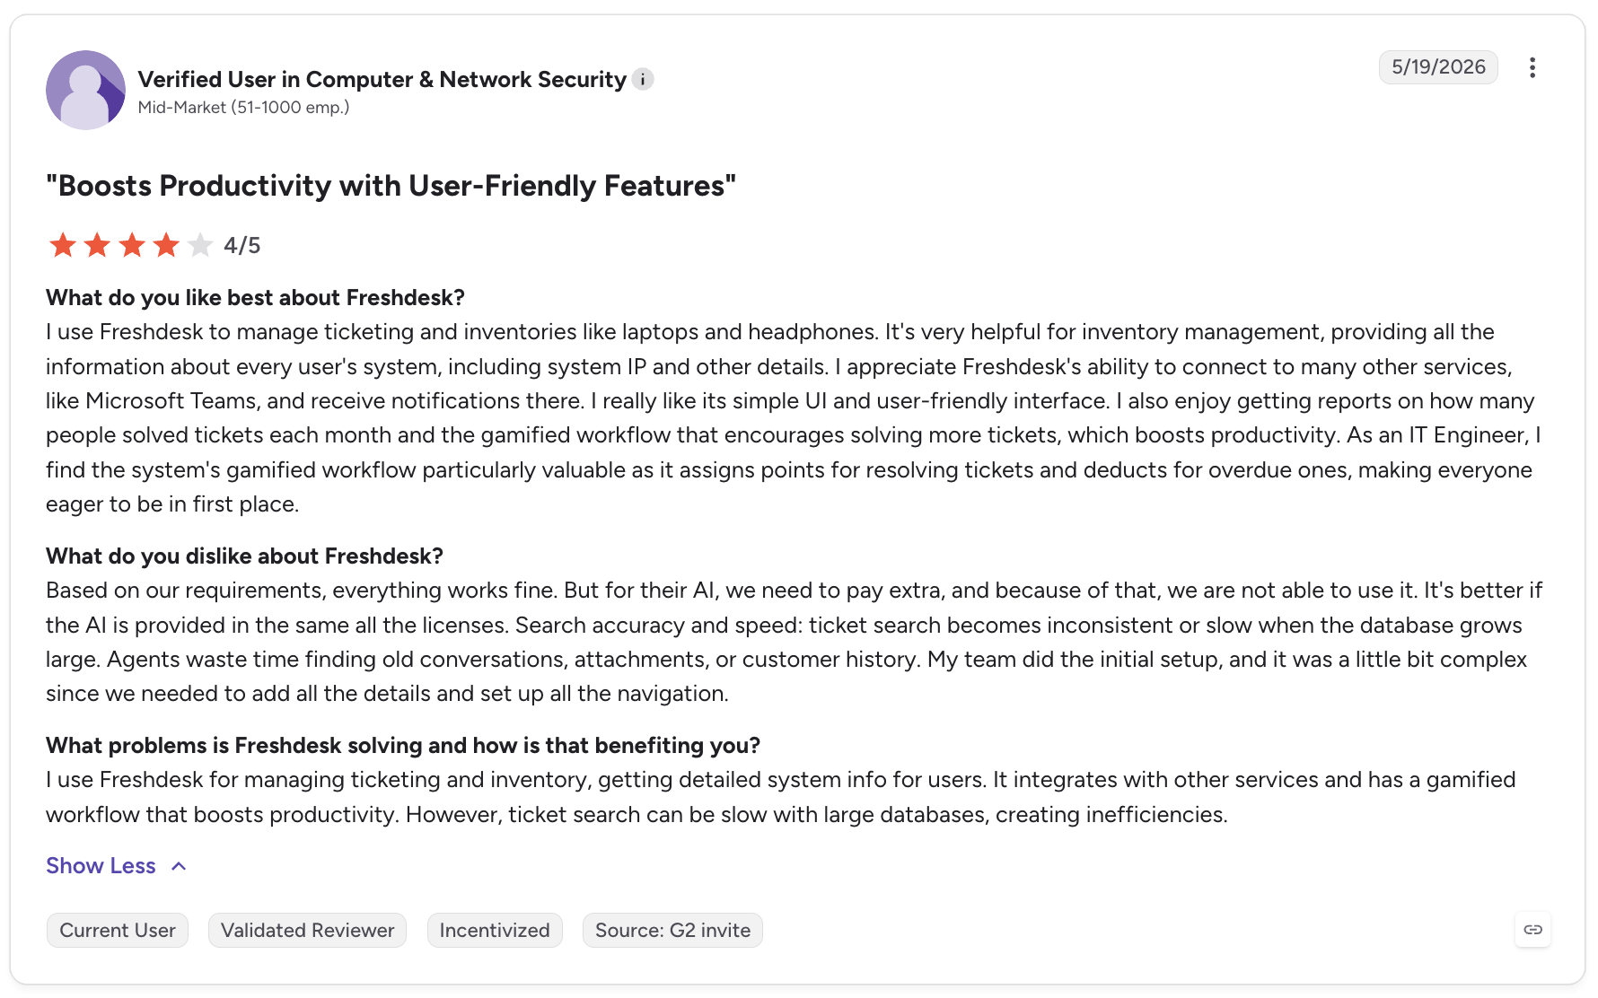Copy review link using the chain icon
This screenshot has width=1598, height=998.
[x=1533, y=930]
